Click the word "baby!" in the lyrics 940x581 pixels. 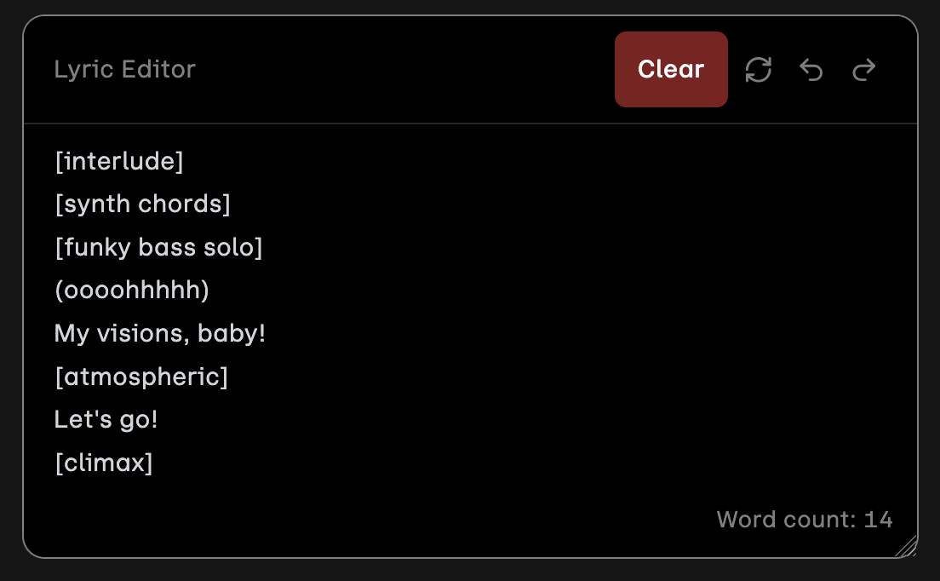232,334
